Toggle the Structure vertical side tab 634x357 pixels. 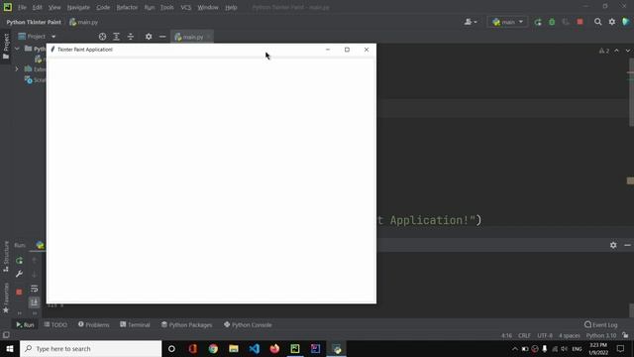coord(6,257)
